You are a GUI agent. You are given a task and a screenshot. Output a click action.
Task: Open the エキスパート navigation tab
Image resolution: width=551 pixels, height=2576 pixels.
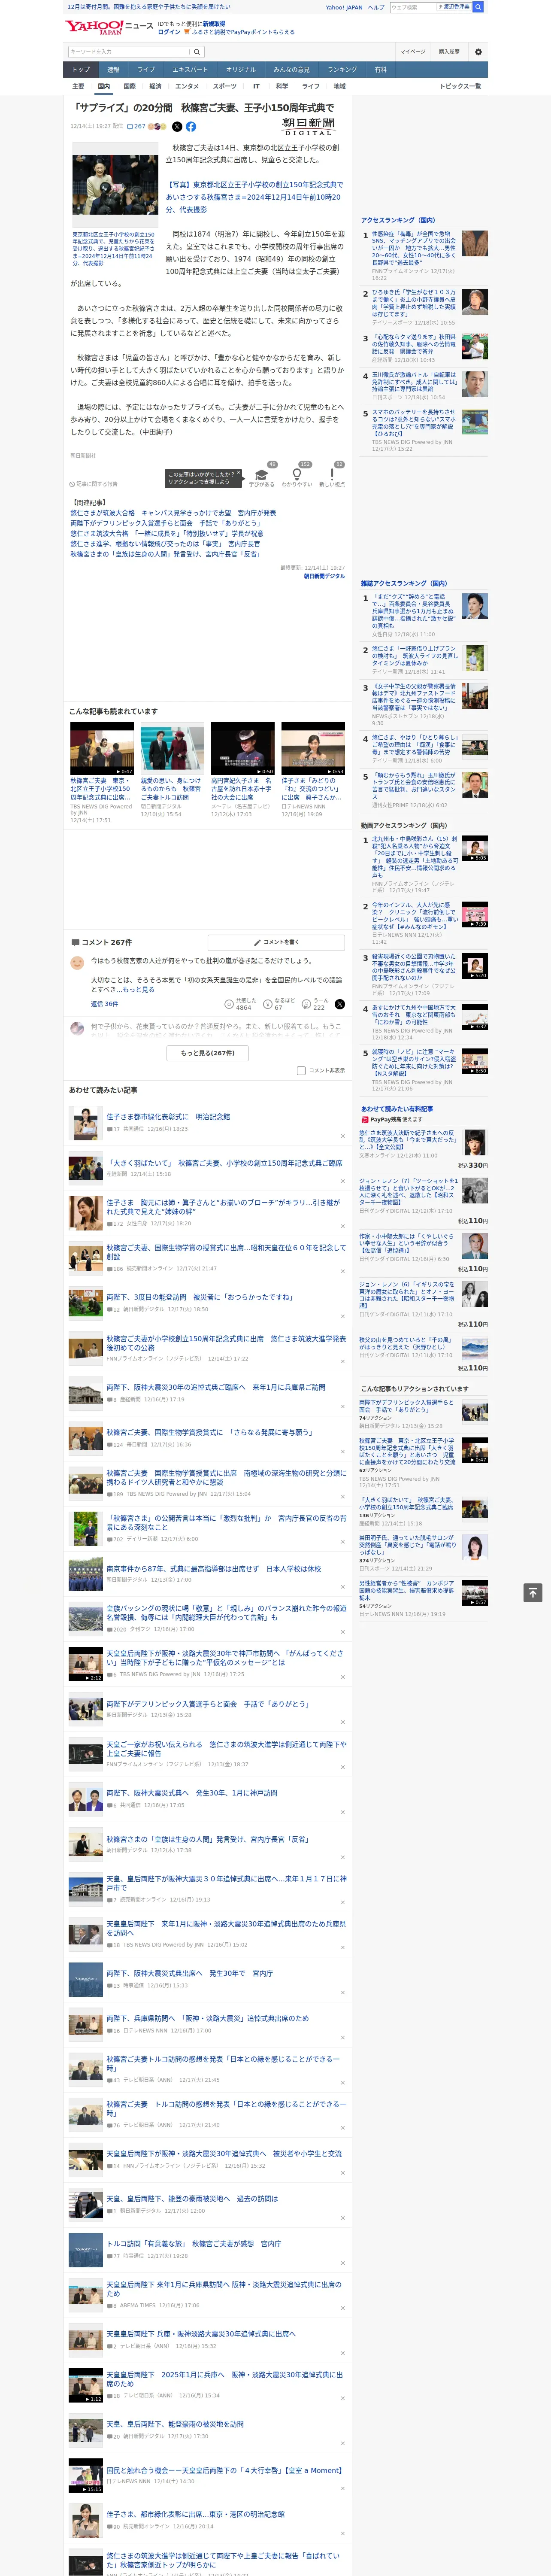point(190,70)
